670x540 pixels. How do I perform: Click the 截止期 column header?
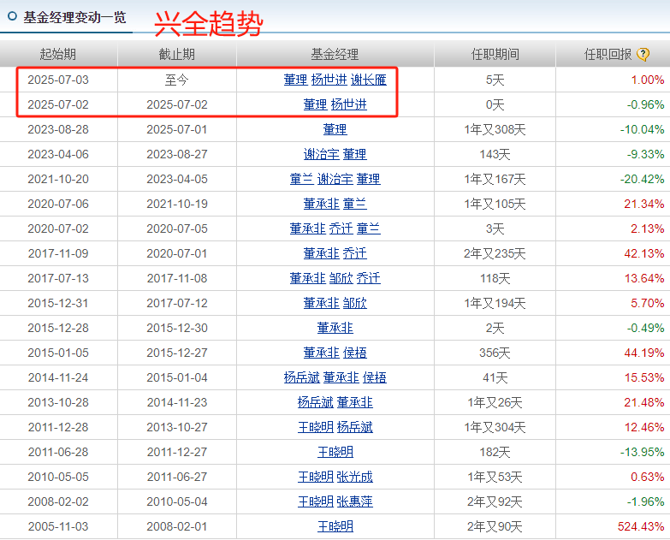(x=177, y=54)
